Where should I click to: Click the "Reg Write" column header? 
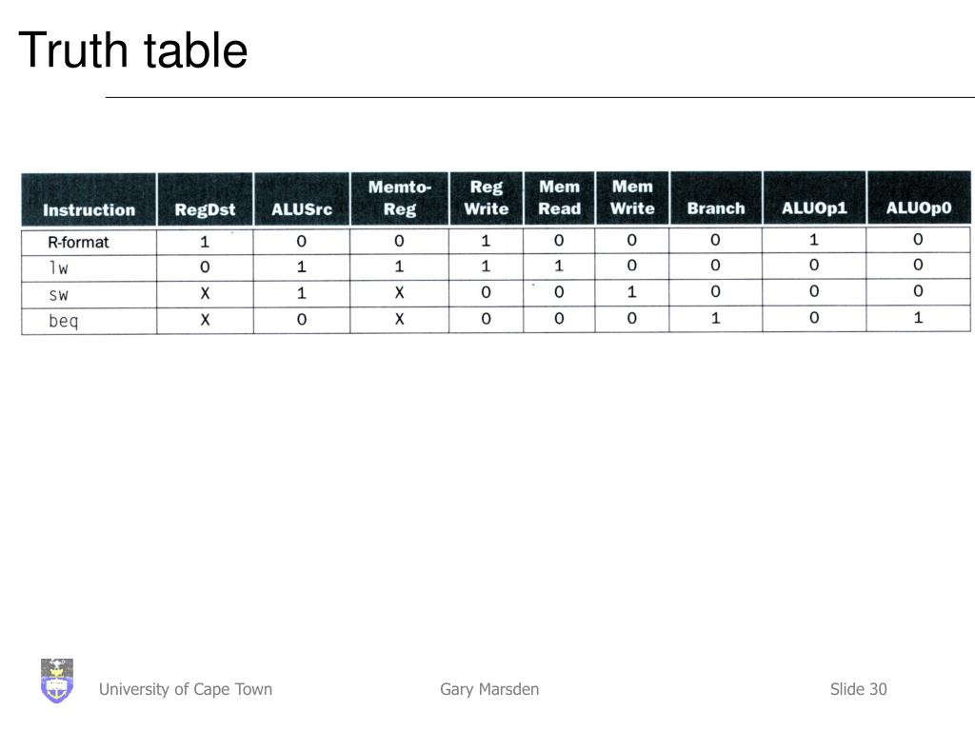coord(487,198)
